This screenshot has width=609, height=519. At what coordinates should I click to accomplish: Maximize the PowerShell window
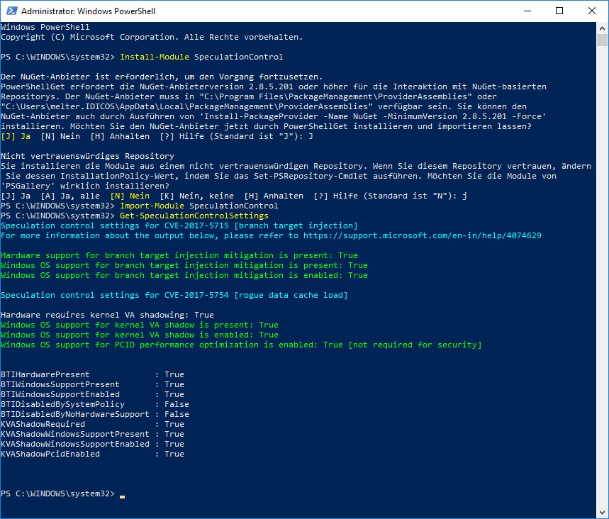[559, 11]
